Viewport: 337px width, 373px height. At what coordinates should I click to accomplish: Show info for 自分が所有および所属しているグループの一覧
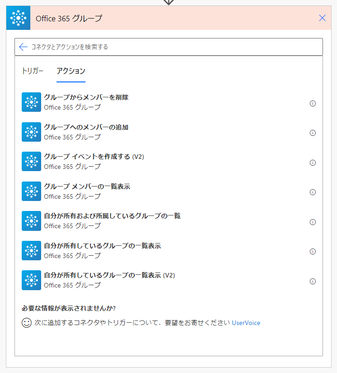pyautogui.click(x=313, y=222)
